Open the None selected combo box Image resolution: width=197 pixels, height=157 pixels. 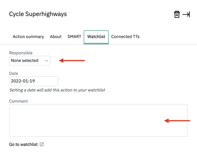click(30, 61)
